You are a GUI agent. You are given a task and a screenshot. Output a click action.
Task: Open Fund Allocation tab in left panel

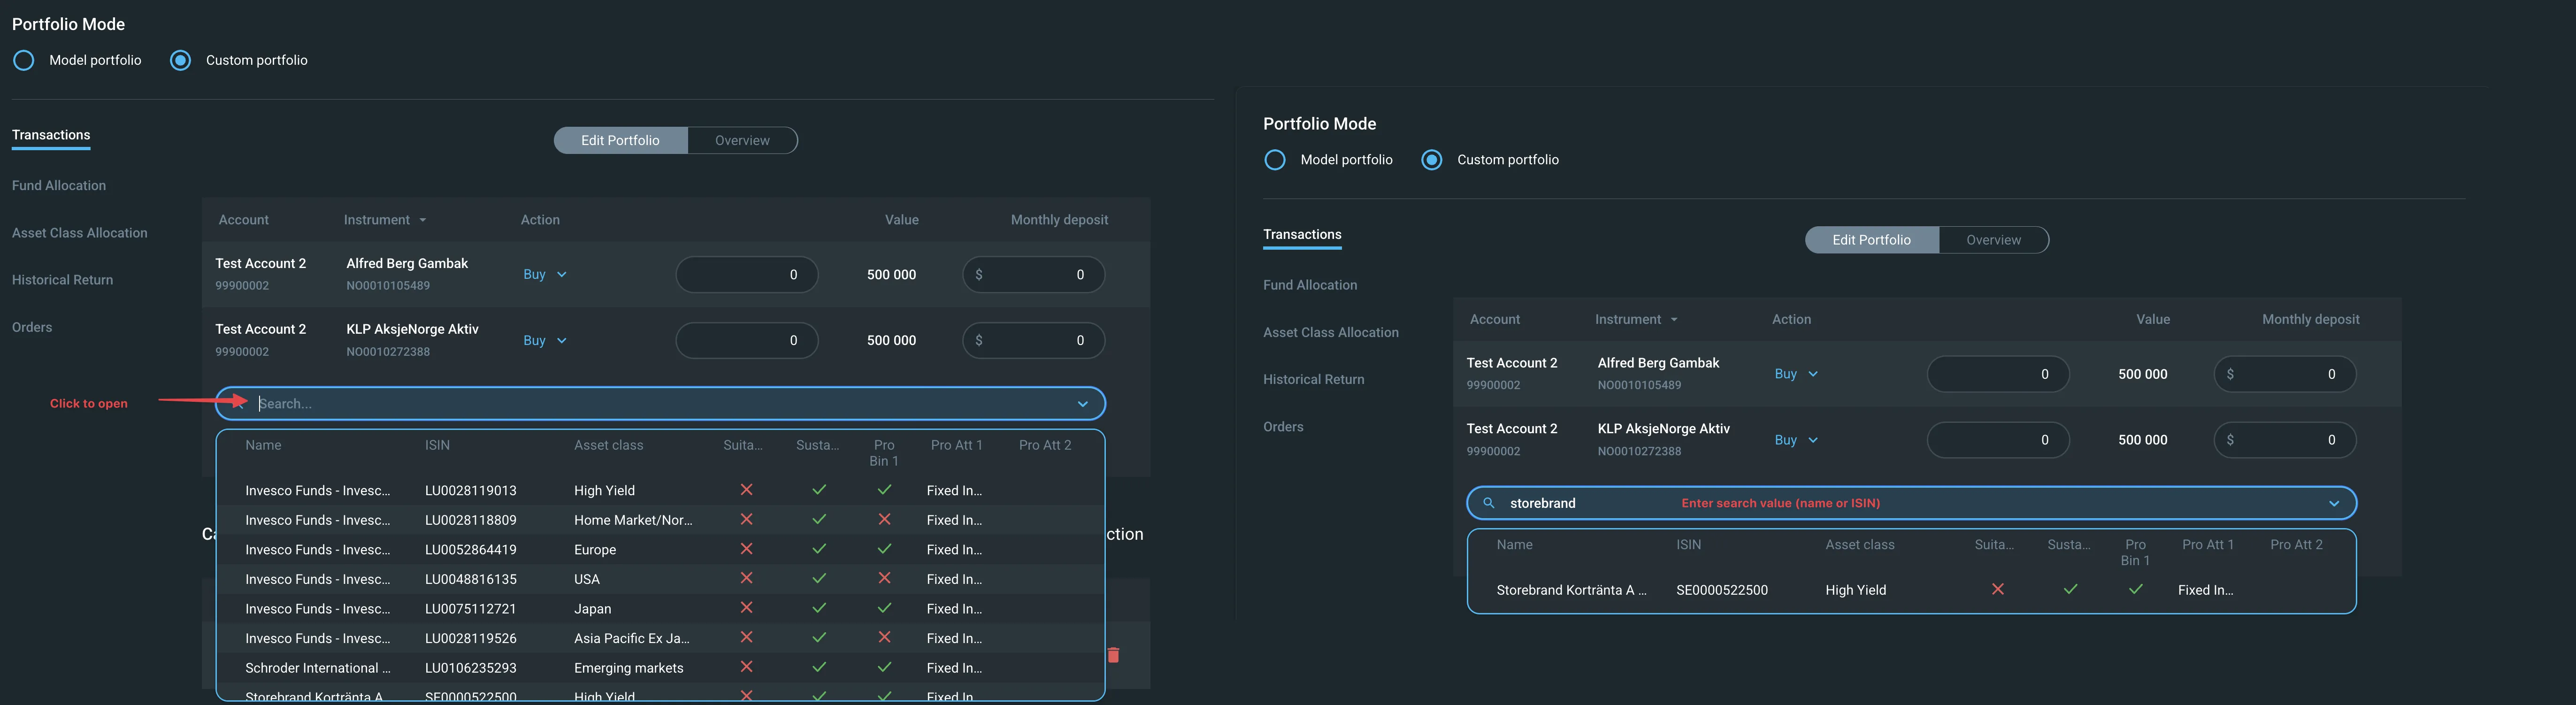click(x=59, y=186)
